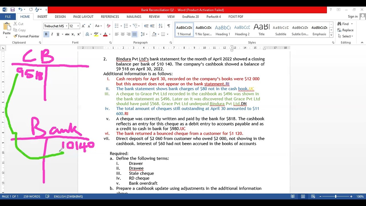This screenshot has height=206, width=366.
Task: Change language ENGLISH (ZIMBABWE)
Action: coord(68,197)
